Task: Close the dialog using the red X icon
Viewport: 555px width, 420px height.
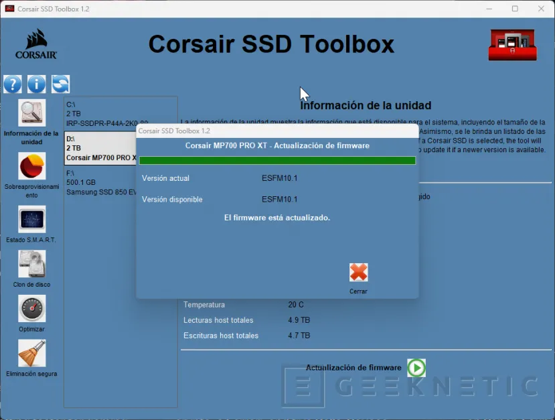Action: tap(358, 272)
